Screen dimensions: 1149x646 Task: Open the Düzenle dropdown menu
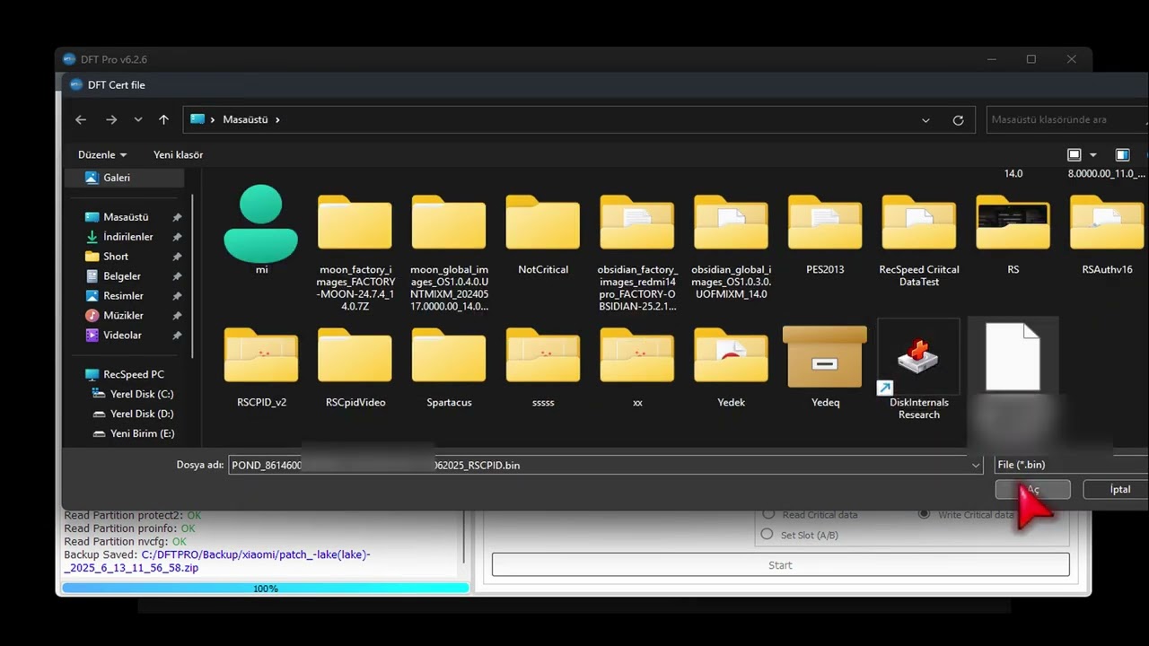[x=102, y=155]
